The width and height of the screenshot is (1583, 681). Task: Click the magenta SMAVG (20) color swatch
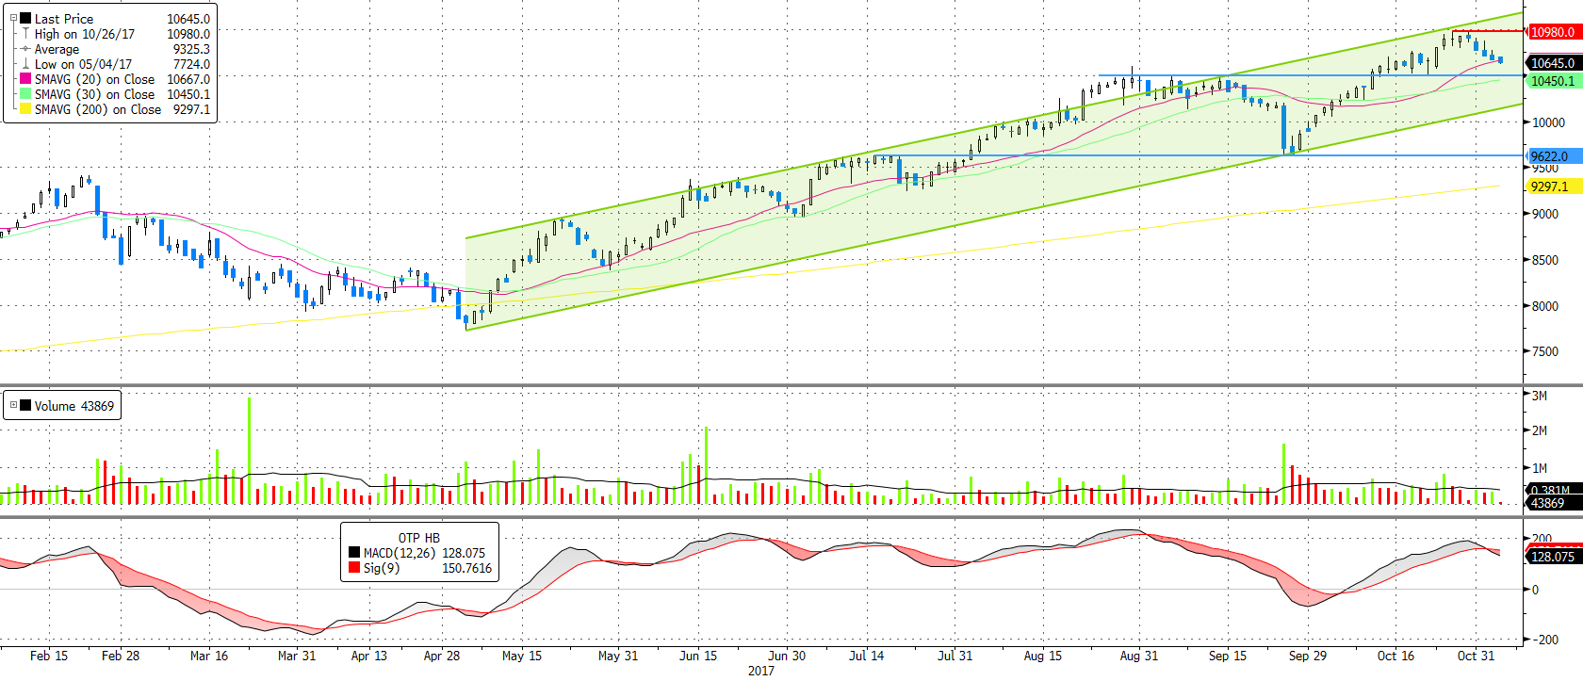25,79
